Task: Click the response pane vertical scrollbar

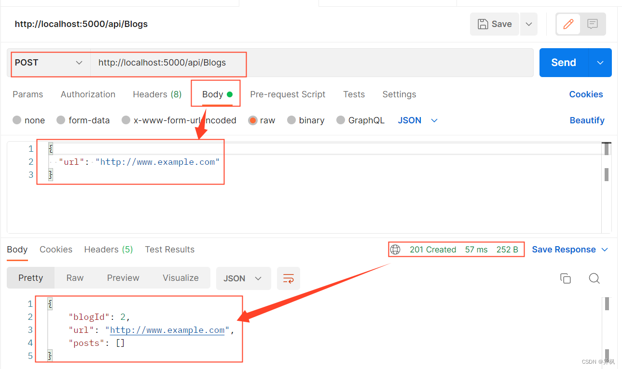Action: [607, 330]
